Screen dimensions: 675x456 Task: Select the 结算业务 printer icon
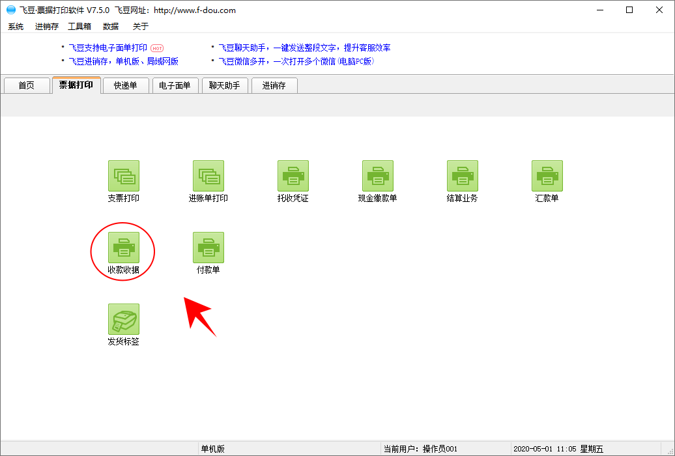coord(463,176)
